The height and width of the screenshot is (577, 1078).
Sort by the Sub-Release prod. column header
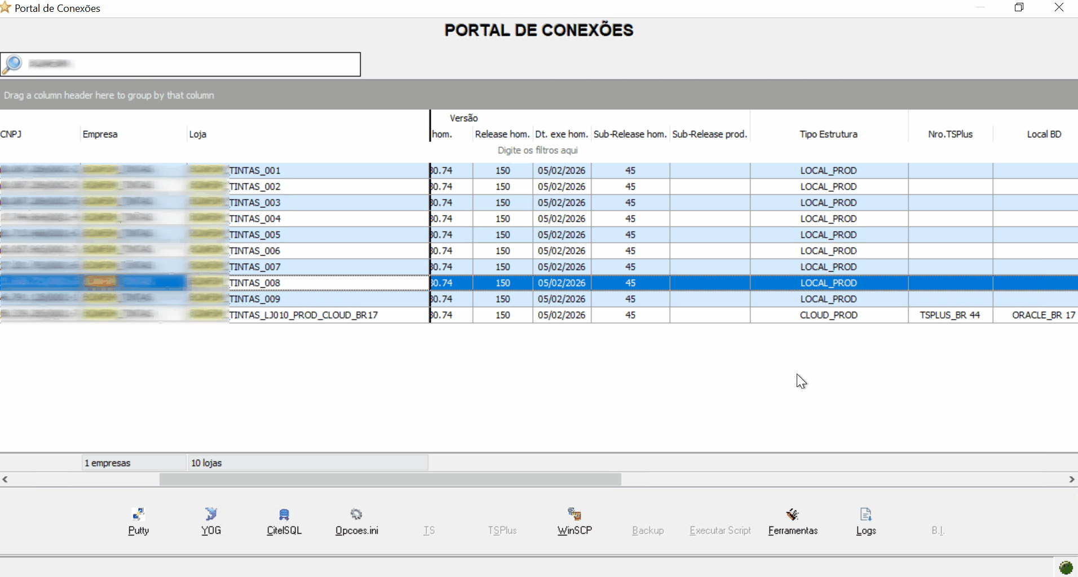pyautogui.click(x=709, y=134)
